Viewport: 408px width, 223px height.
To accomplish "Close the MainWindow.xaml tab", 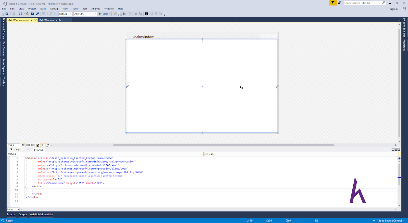I will pos(35,20).
